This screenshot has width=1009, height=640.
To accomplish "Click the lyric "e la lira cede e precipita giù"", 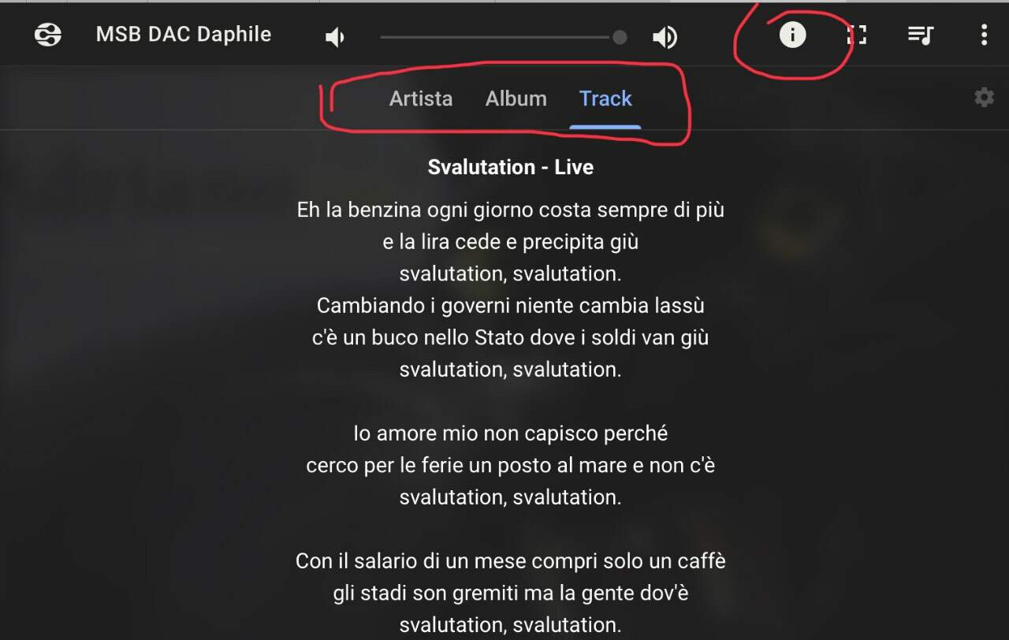I will (x=511, y=242).
